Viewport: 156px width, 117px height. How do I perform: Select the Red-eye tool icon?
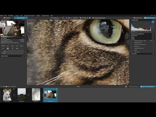click(90, 18)
